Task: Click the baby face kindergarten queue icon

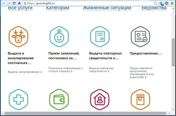Action: 59,37
